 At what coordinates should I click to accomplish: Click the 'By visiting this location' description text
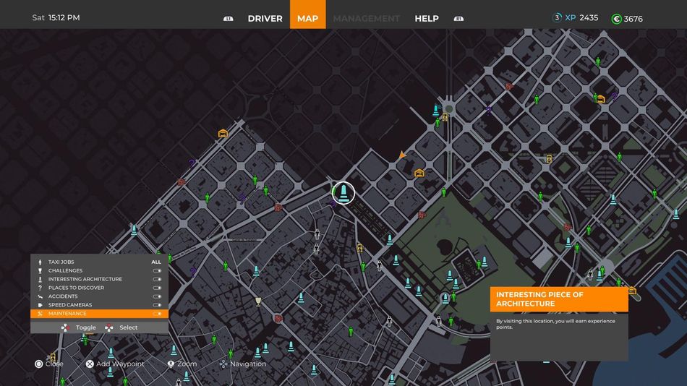tap(555, 325)
